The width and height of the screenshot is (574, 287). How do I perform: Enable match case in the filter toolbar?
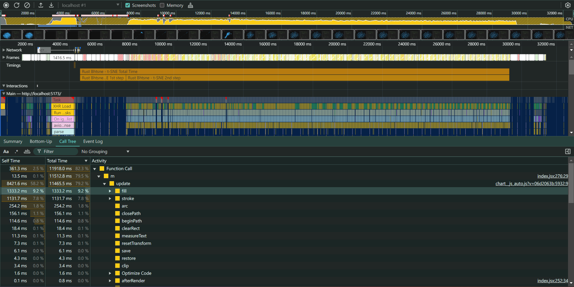click(6, 151)
